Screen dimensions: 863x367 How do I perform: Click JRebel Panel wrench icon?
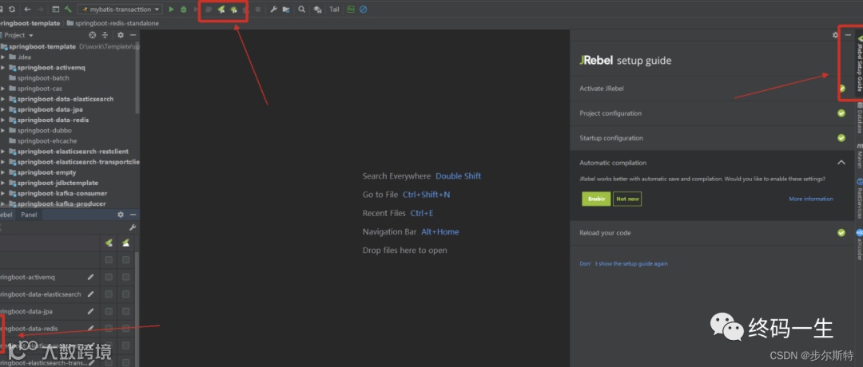pos(132,227)
